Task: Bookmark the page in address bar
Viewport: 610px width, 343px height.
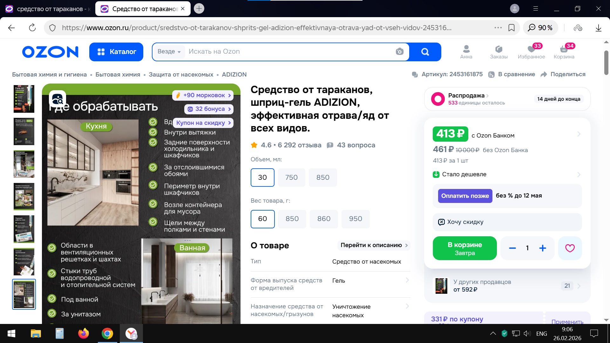Action: (x=511, y=28)
